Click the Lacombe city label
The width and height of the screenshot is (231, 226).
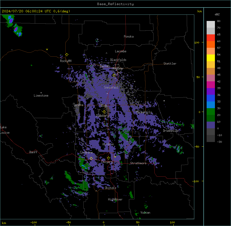pos(121,51)
